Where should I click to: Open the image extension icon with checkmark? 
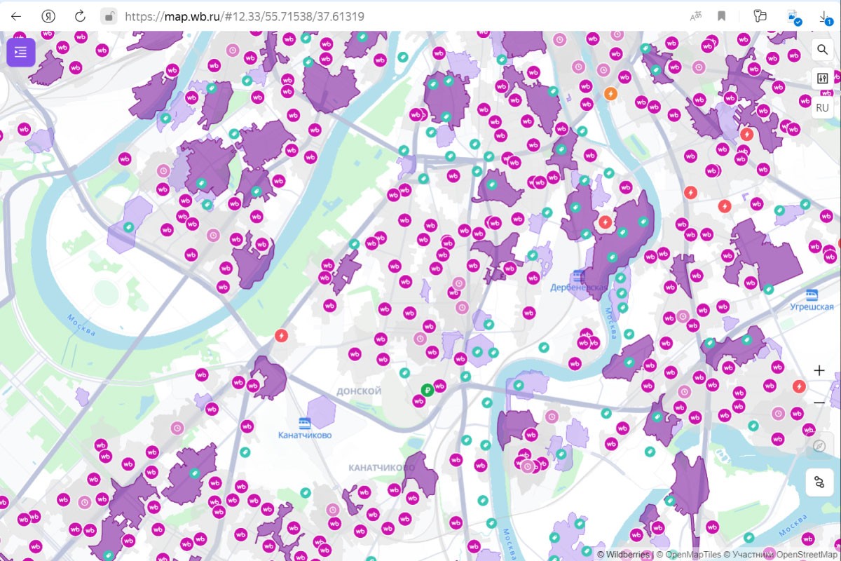pos(795,17)
